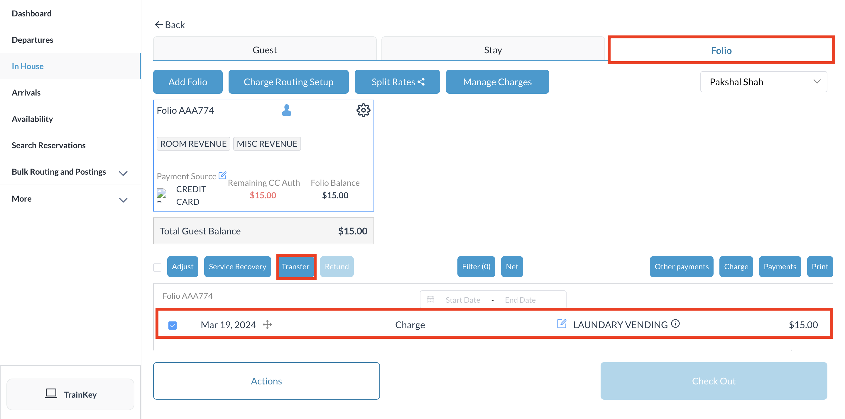Switch to the Stay tab
Screen dimensions: 845x419
[493, 50]
